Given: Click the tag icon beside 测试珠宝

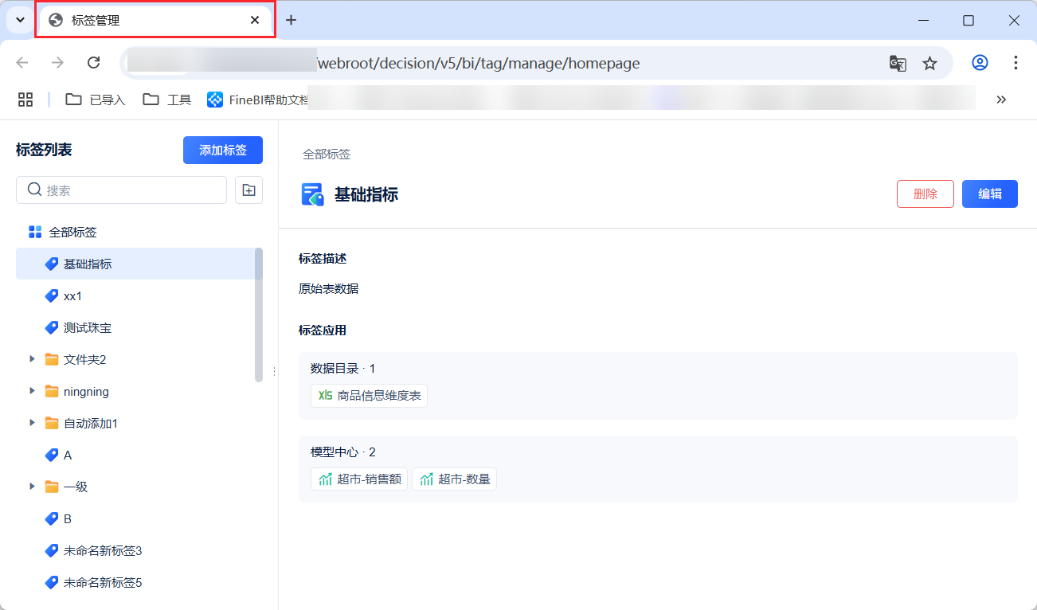Looking at the screenshot, I should coord(52,327).
